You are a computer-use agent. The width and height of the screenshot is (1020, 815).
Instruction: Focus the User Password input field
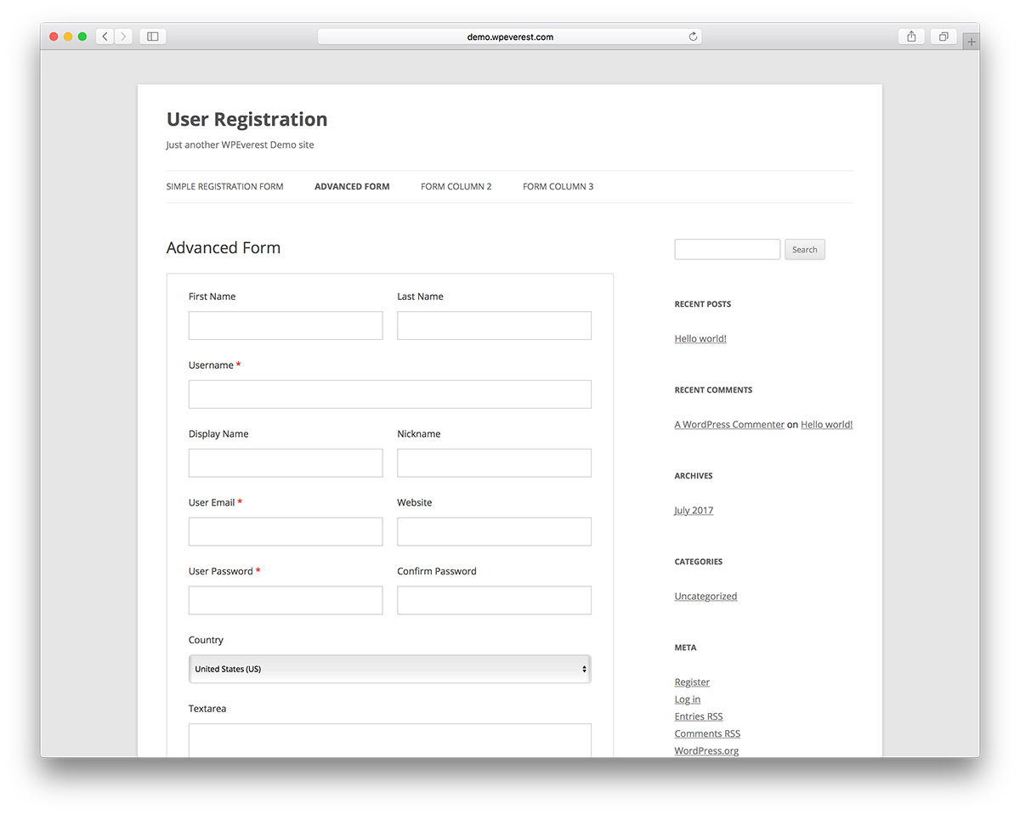coord(286,600)
